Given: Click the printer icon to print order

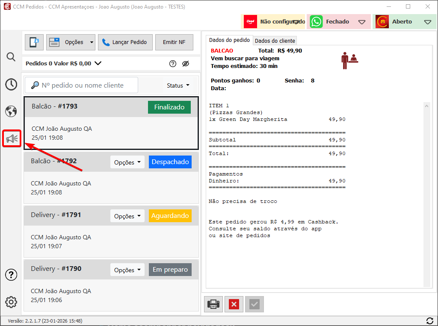Looking at the screenshot, I should (213, 304).
